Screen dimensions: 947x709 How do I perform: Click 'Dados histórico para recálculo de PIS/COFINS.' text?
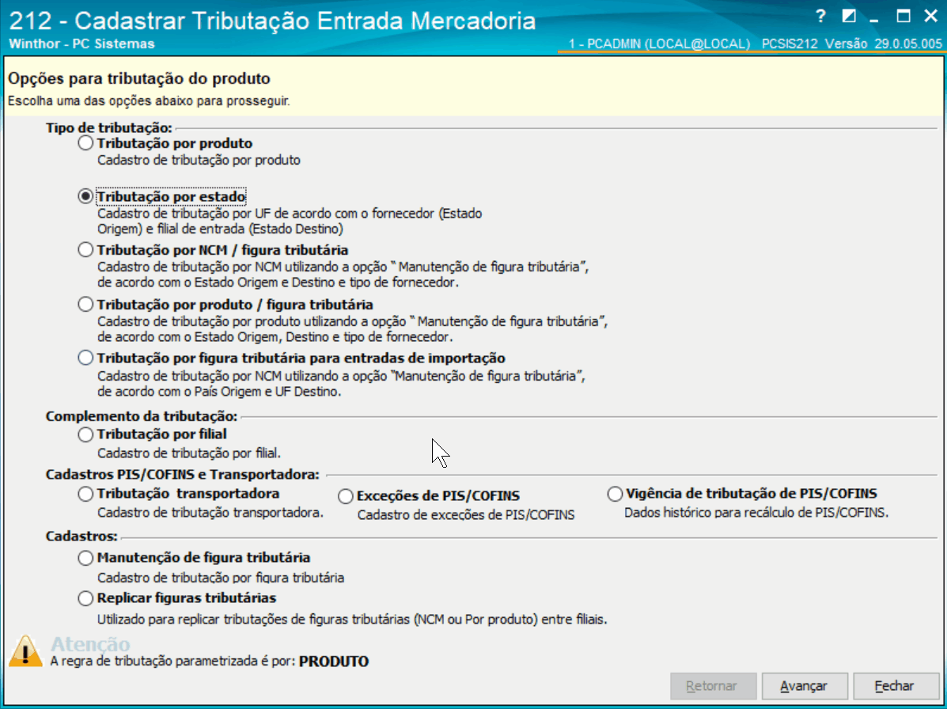click(x=756, y=513)
